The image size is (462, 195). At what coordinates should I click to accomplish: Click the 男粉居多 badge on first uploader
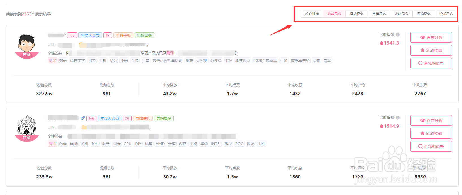click(x=144, y=35)
